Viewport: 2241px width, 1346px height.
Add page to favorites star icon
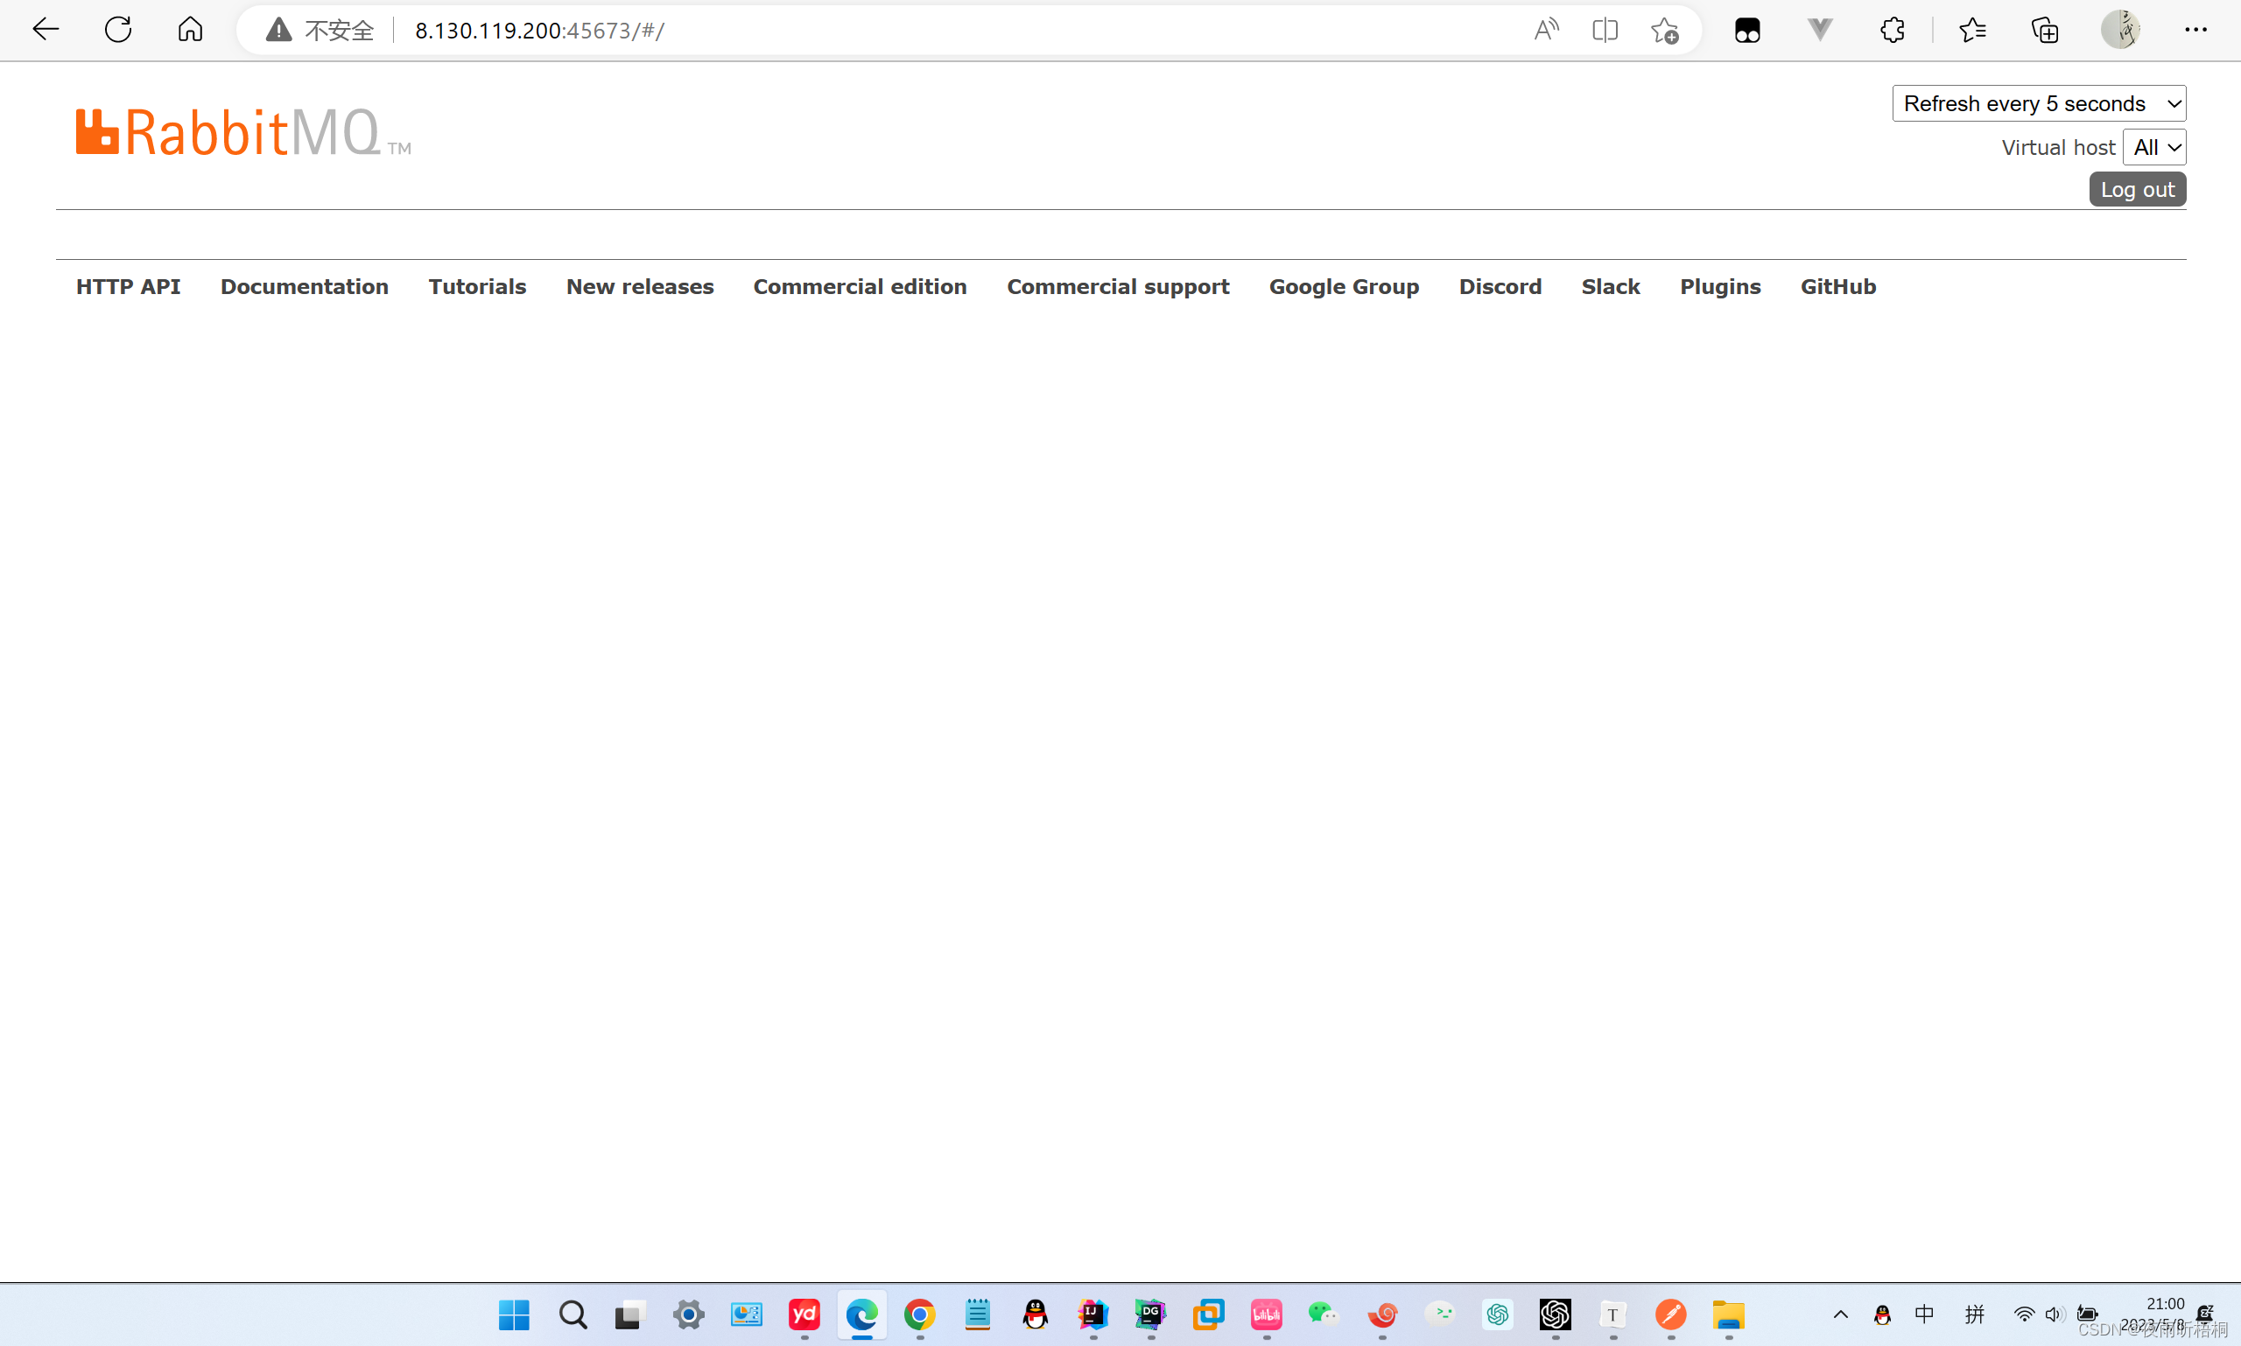click(x=1664, y=30)
